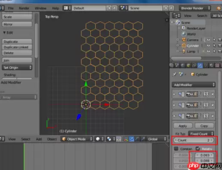Open the Blender Render engine dropdown
Image resolution: width=222 pixels, height=170 pixels.
(x=195, y=8)
